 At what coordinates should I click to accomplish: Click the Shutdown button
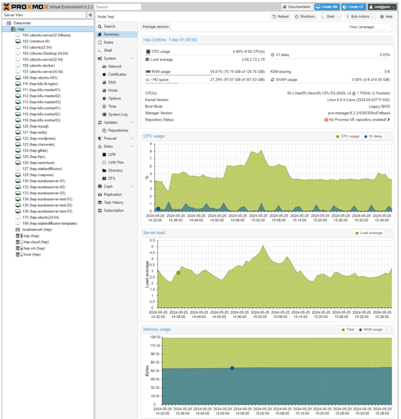coord(305,16)
